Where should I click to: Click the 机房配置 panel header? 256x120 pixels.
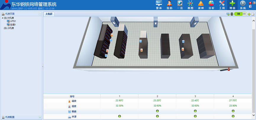21,117
